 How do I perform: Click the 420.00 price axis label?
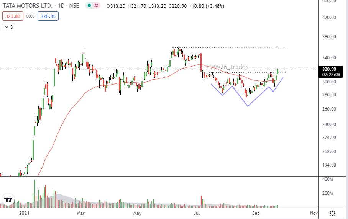(329, 18)
